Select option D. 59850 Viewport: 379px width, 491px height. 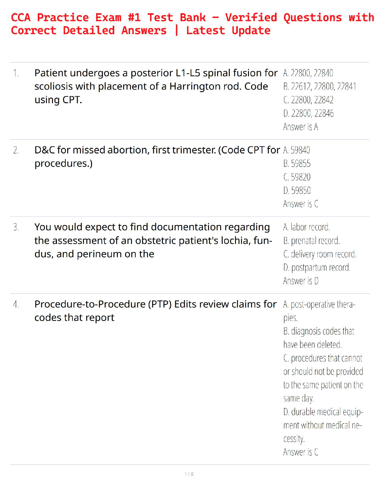297,190
